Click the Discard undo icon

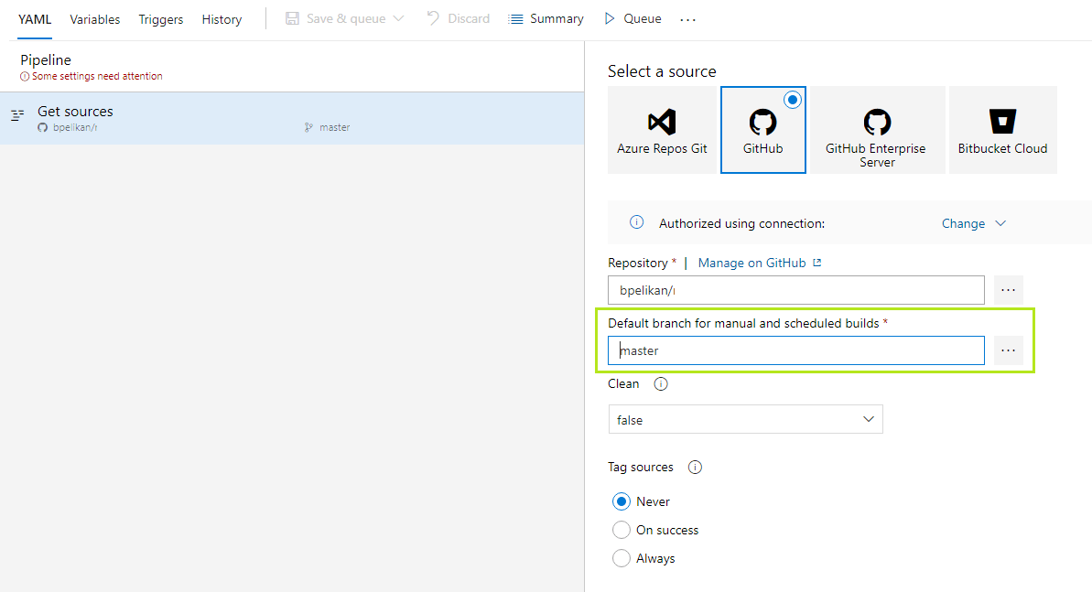point(433,18)
